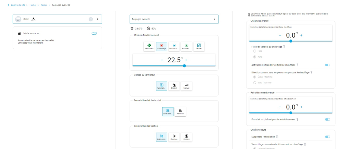Decrease setpoint temperature 22.5 with minus

coord(162,60)
